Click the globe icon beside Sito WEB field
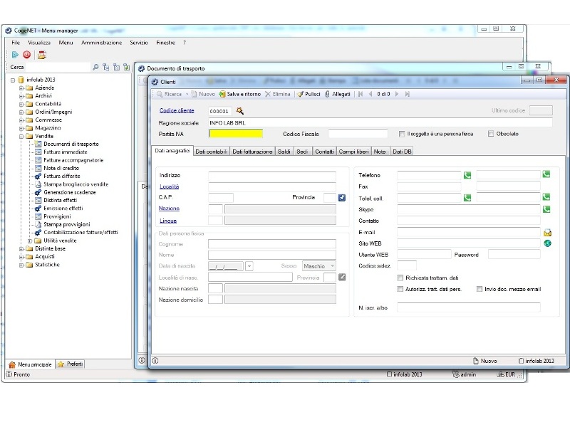 click(547, 243)
